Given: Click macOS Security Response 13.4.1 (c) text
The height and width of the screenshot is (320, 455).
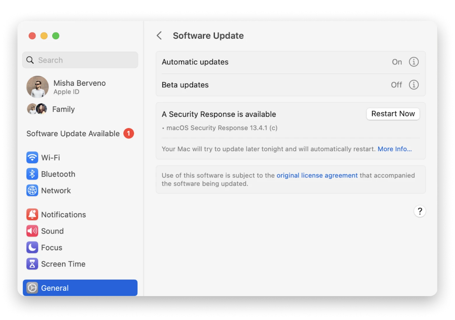Looking at the screenshot, I should coord(222,128).
